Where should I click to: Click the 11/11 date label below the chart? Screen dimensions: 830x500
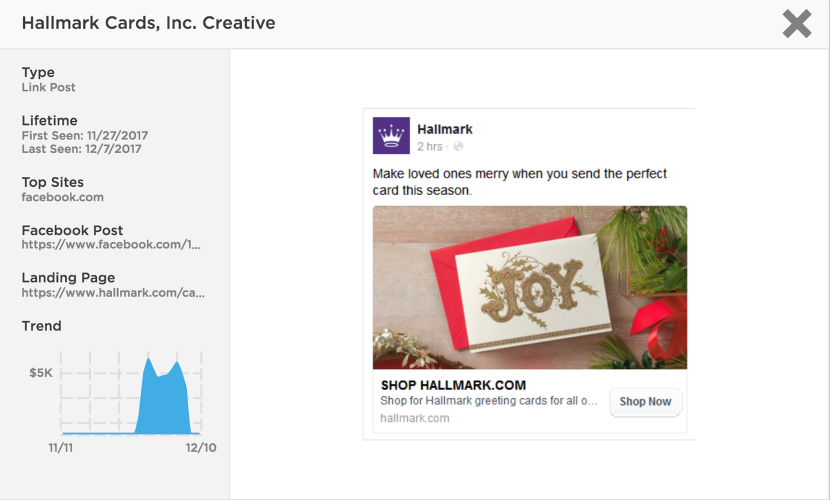point(61,447)
